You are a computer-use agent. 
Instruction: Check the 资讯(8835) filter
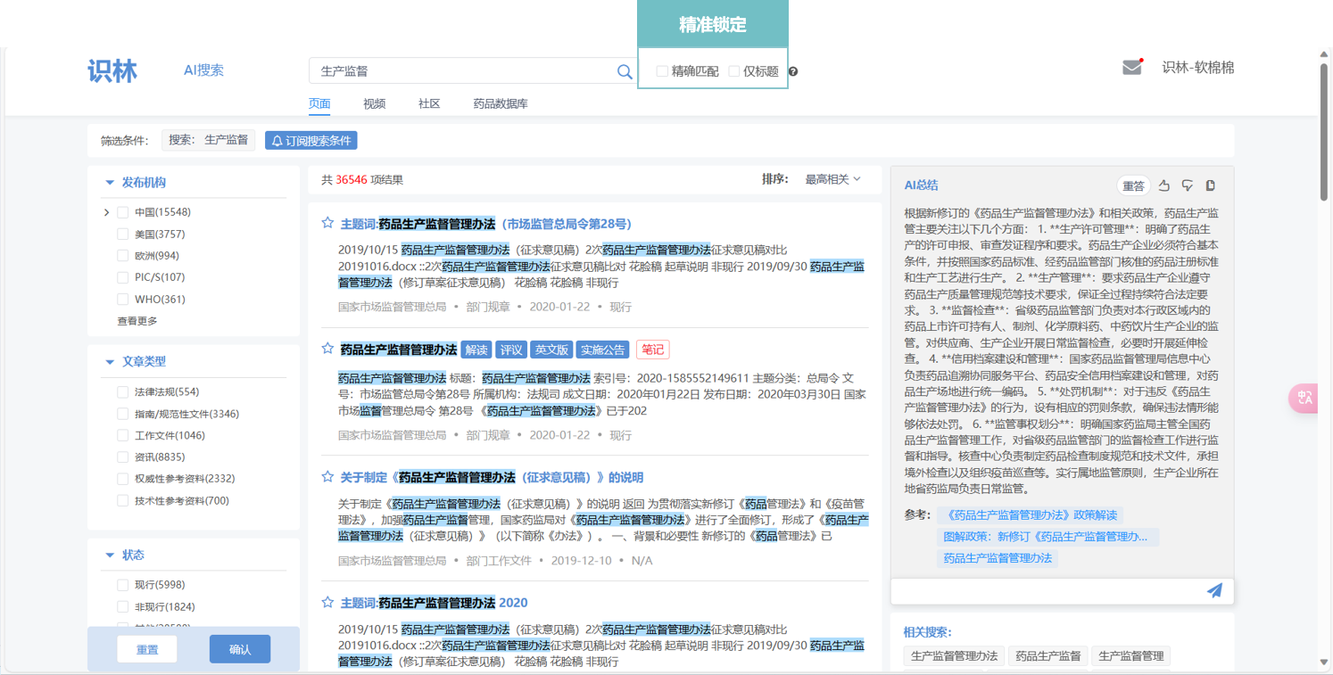pyautogui.click(x=123, y=457)
